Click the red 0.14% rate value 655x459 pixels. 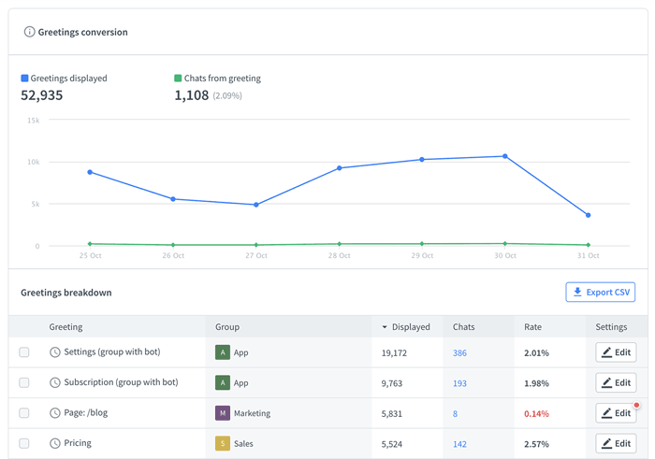pos(537,414)
